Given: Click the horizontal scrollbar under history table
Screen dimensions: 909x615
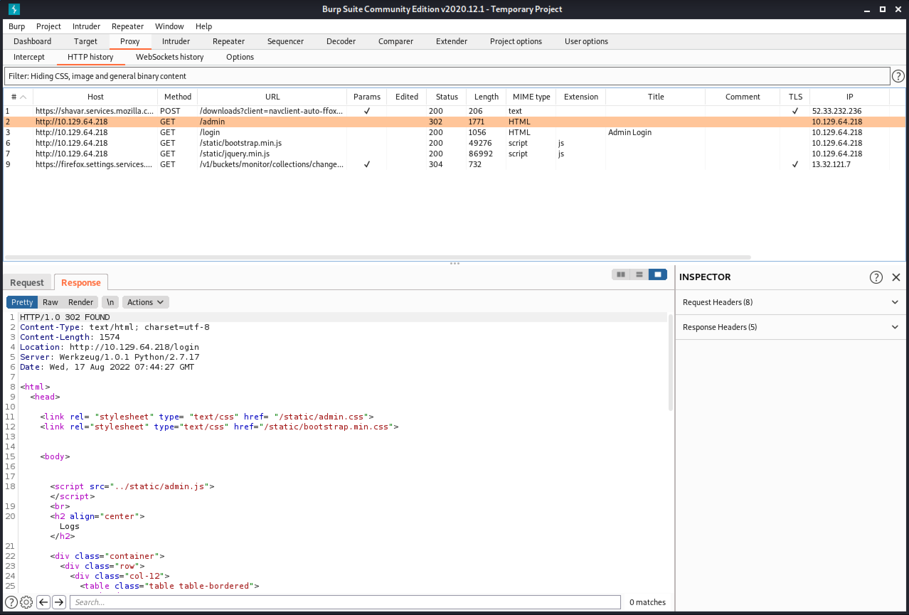Looking at the screenshot, I should [378, 257].
